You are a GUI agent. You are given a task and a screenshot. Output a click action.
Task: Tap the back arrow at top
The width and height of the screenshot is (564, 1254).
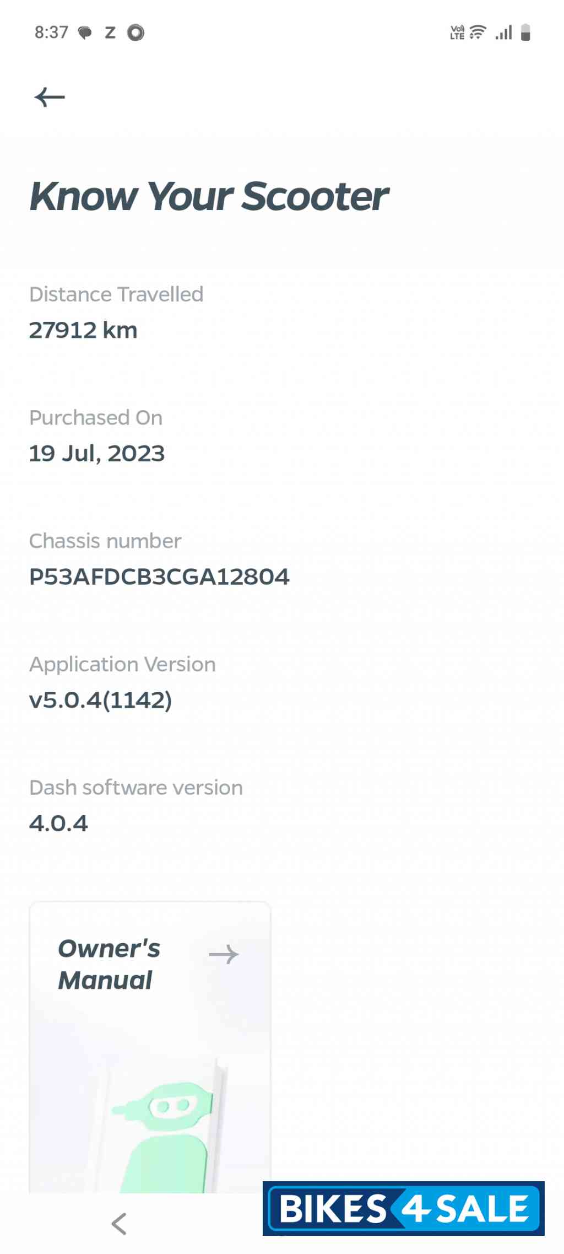pyautogui.click(x=50, y=98)
